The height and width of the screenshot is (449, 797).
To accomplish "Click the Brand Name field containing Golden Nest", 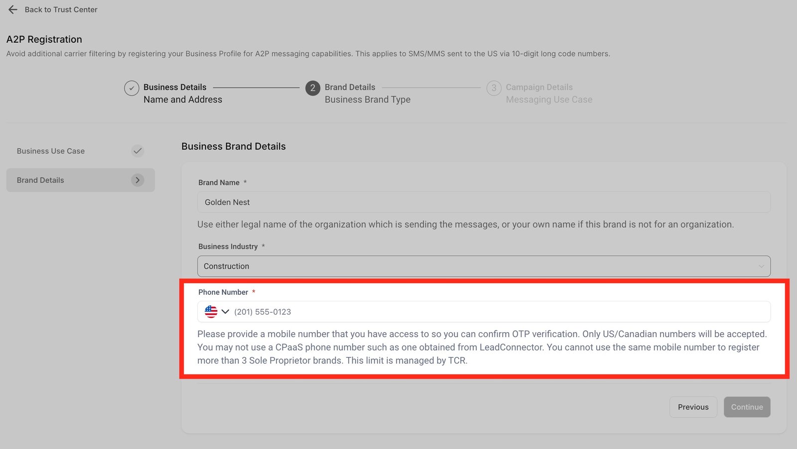I will pos(483,202).
